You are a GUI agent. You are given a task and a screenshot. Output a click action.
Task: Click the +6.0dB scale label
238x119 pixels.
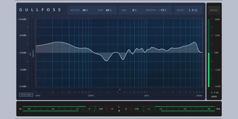click(23, 35)
